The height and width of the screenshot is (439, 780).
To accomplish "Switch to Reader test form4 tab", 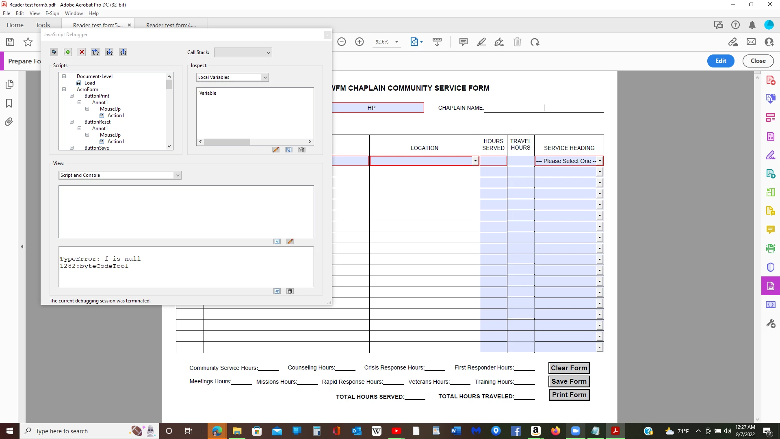I will 171,25.
